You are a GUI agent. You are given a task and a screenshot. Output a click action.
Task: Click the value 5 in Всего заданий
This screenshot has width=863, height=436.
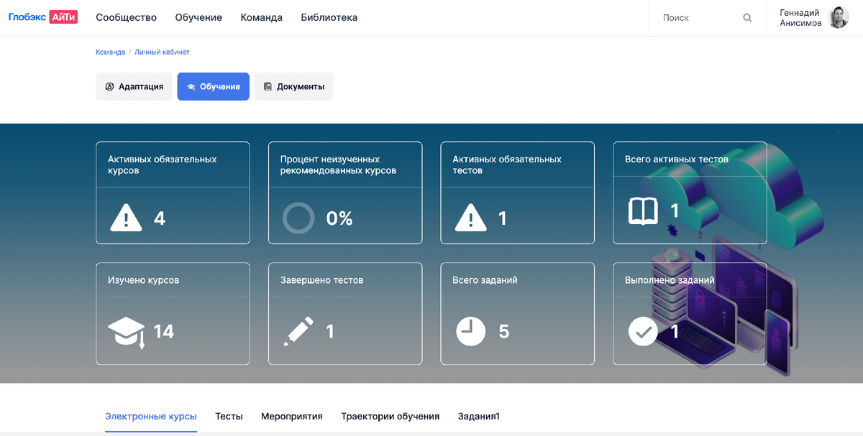pyautogui.click(x=504, y=331)
